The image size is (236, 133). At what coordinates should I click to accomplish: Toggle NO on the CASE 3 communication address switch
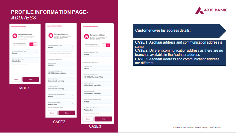pos(108,45)
